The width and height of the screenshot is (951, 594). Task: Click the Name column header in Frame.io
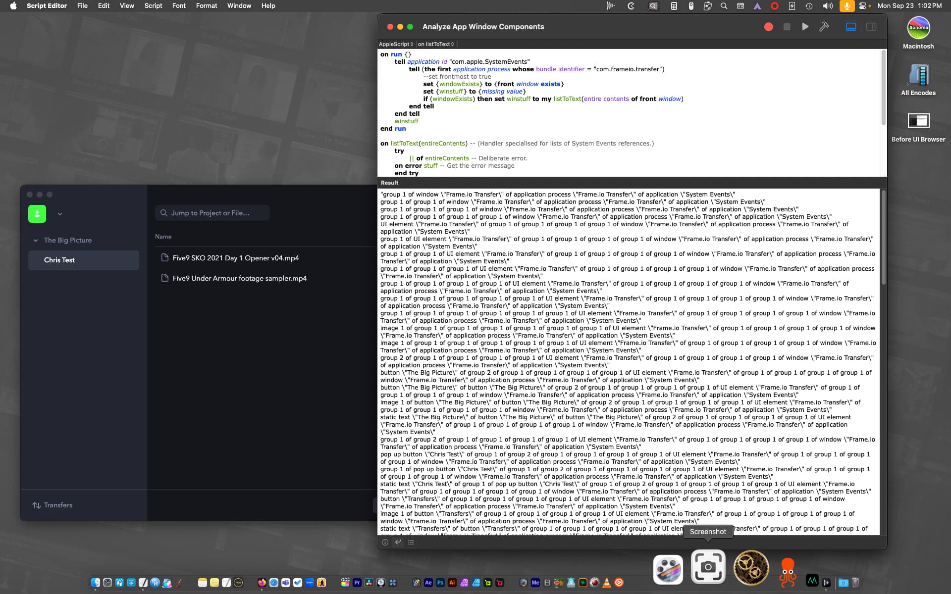tap(163, 237)
